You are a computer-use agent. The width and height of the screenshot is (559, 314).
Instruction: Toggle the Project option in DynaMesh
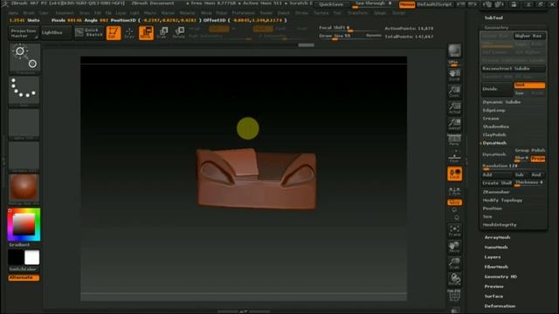[x=538, y=159]
